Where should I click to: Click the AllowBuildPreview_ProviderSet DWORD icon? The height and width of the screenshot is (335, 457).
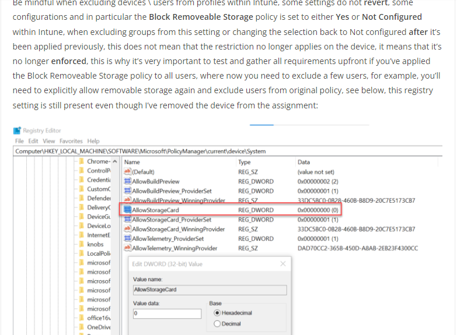(x=127, y=191)
